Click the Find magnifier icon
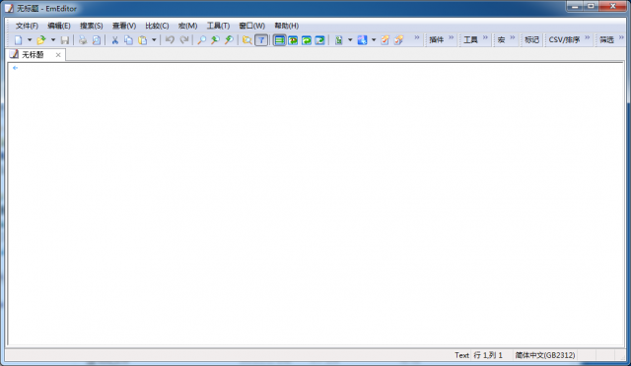Viewport: 631px width, 366px height. click(201, 39)
